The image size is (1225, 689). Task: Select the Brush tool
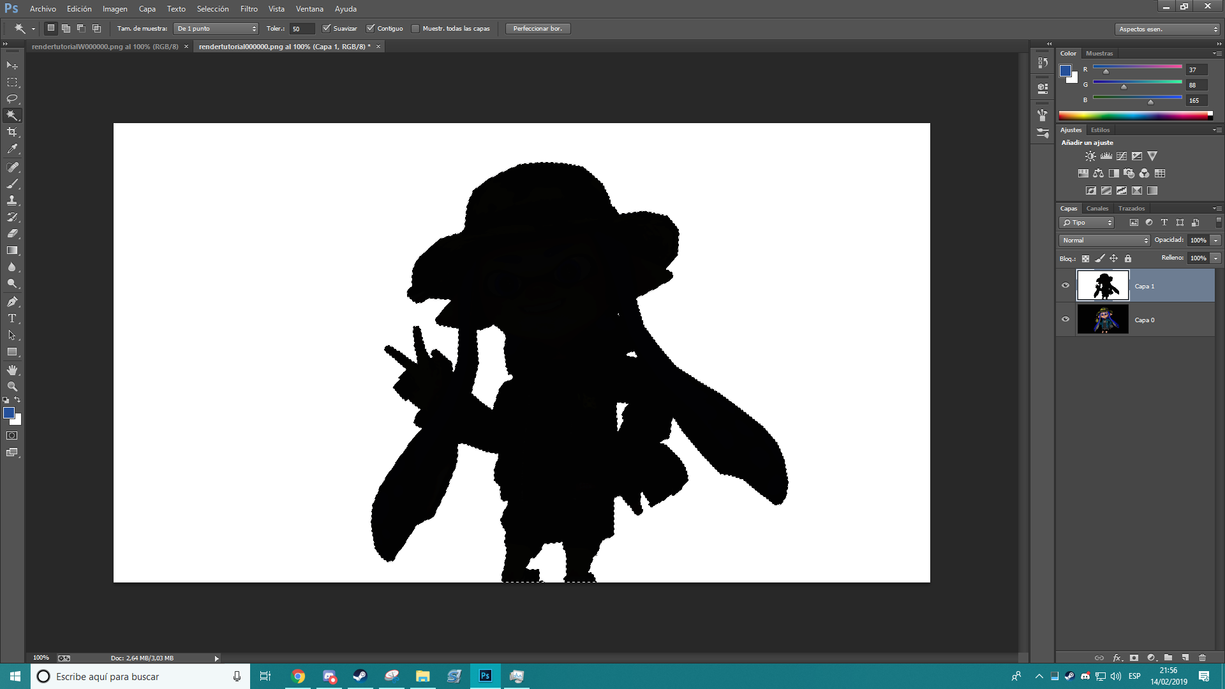pyautogui.click(x=12, y=184)
